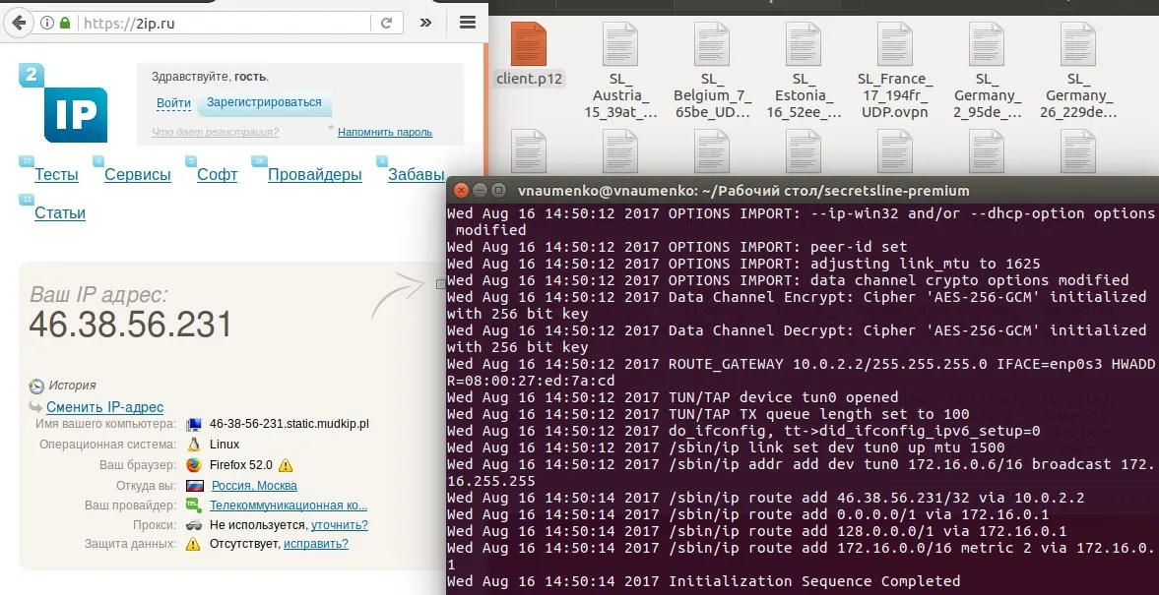Click the История clock icon
The image size is (1159, 595).
36,387
